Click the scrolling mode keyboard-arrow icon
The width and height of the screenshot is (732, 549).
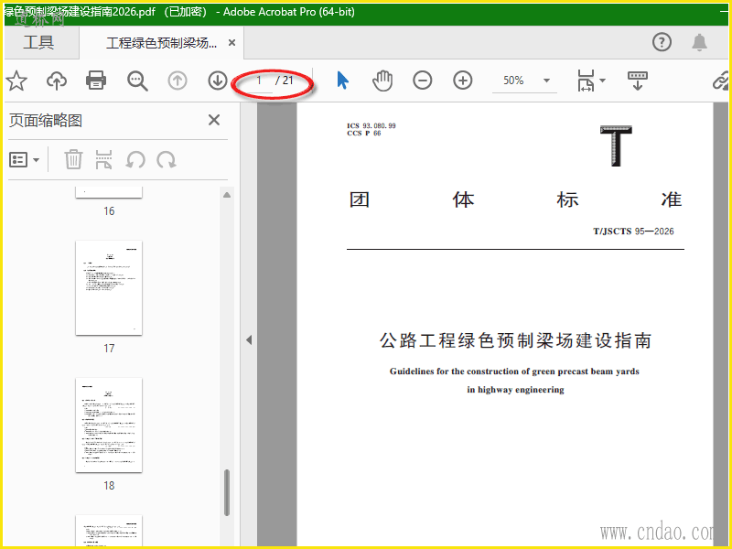coord(637,81)
